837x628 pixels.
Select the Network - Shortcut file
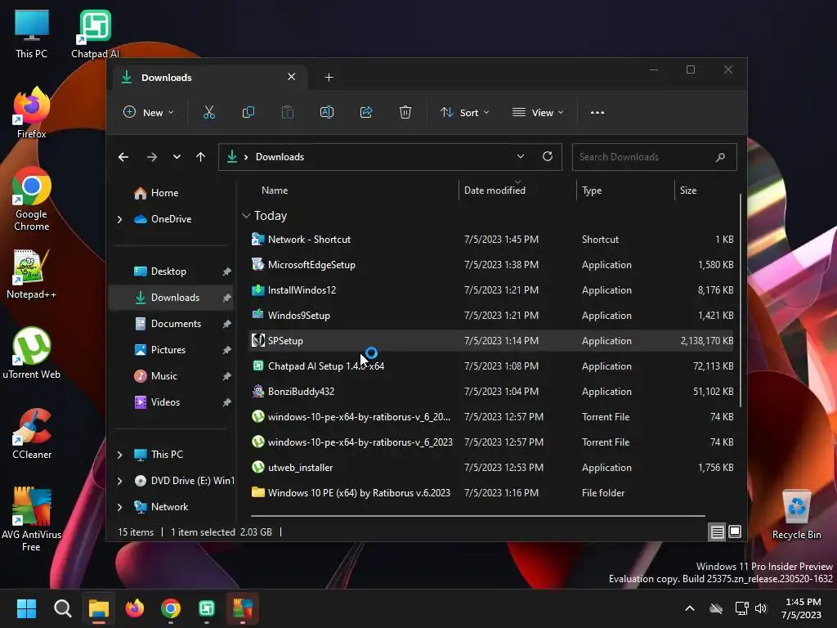pos(492,240)
